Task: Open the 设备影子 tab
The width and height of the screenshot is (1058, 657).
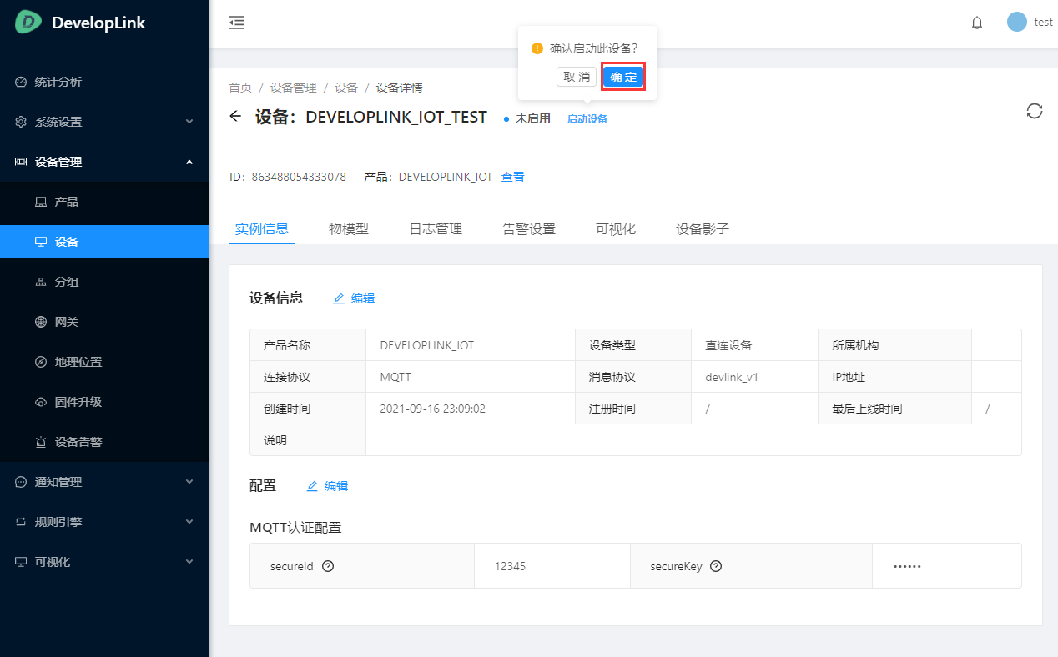Action: click(703, 228)
